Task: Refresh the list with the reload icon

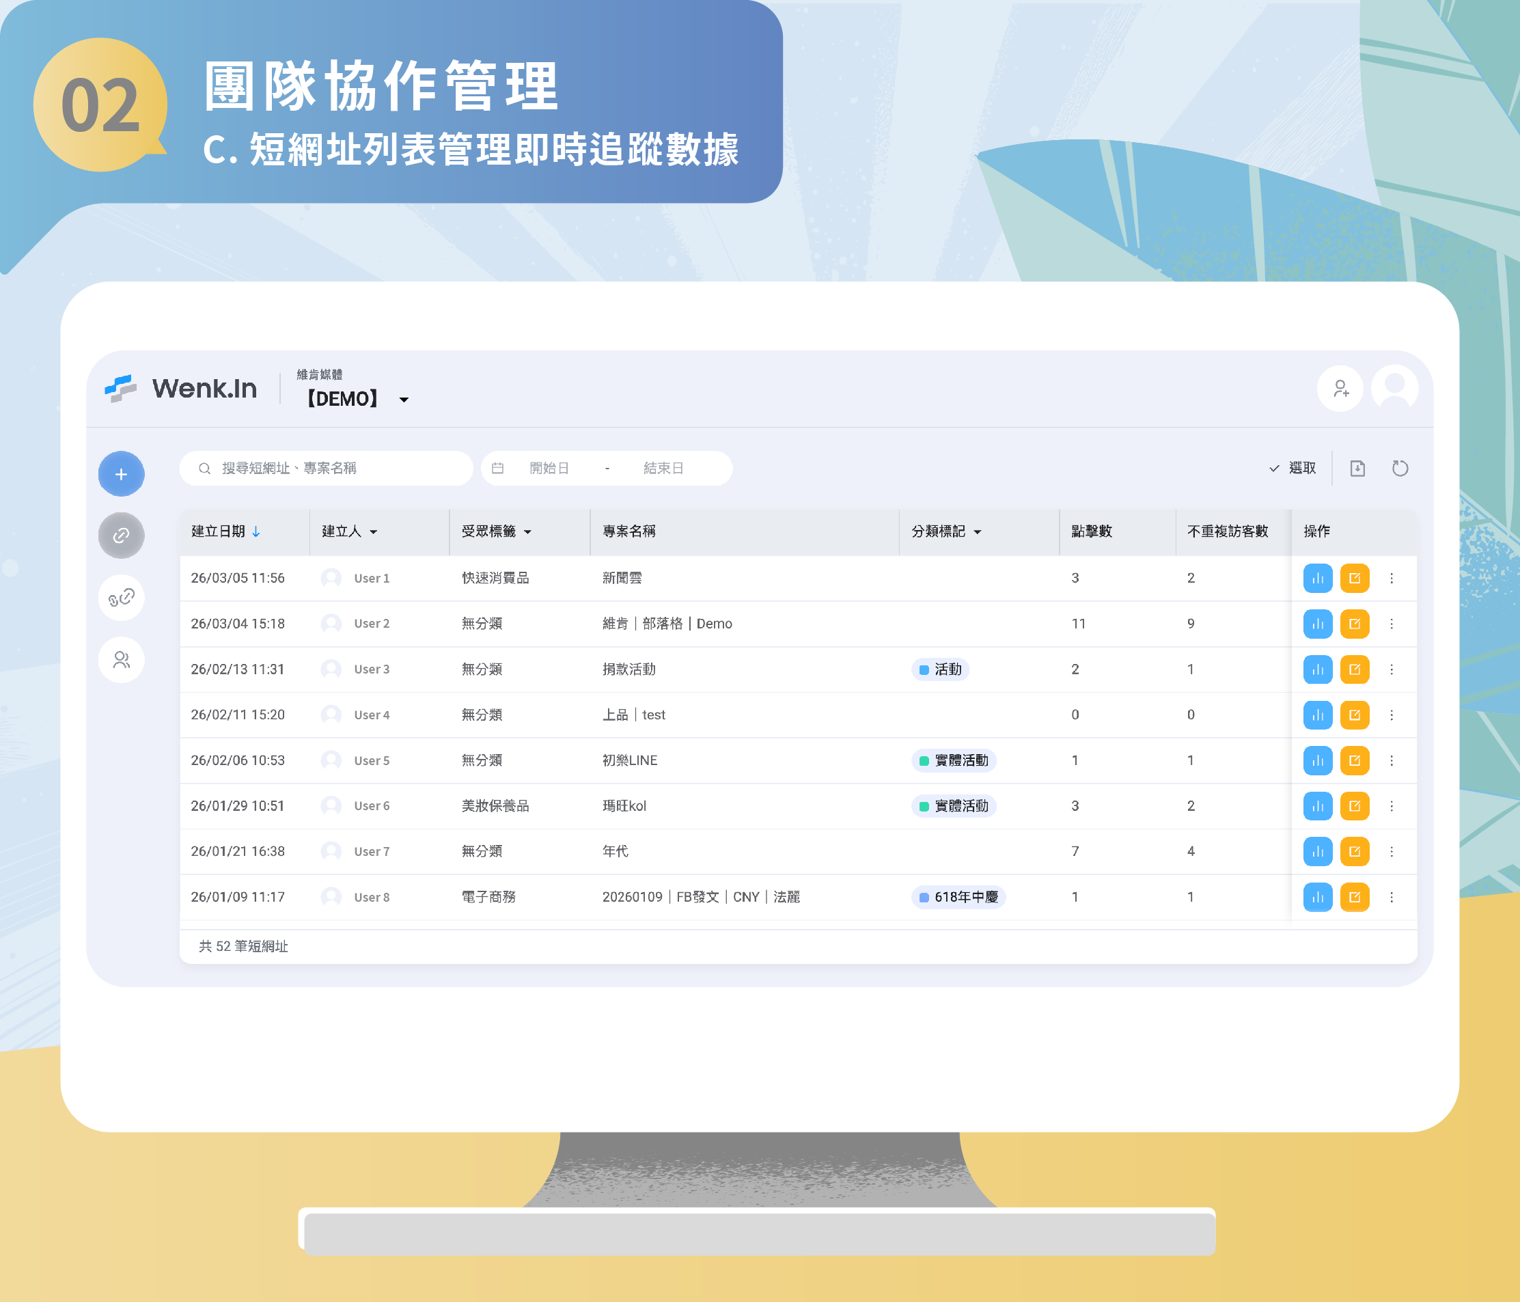Action: pos(1400,468)
